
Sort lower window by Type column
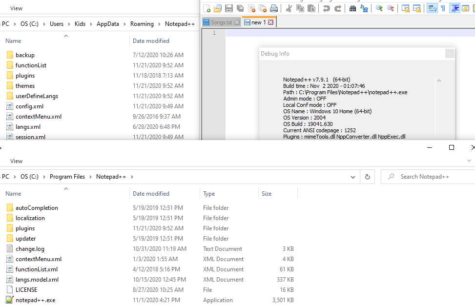click(x=229, y=194)
